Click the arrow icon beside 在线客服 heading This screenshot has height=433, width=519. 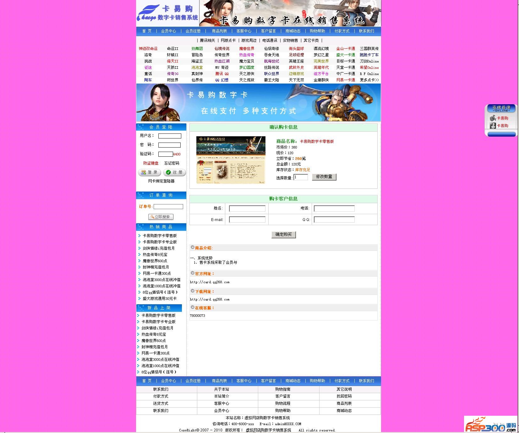click(193, 307)
